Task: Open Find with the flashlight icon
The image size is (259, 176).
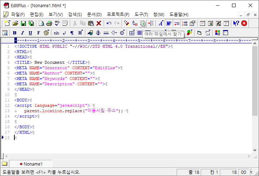Action: point(127,23)
